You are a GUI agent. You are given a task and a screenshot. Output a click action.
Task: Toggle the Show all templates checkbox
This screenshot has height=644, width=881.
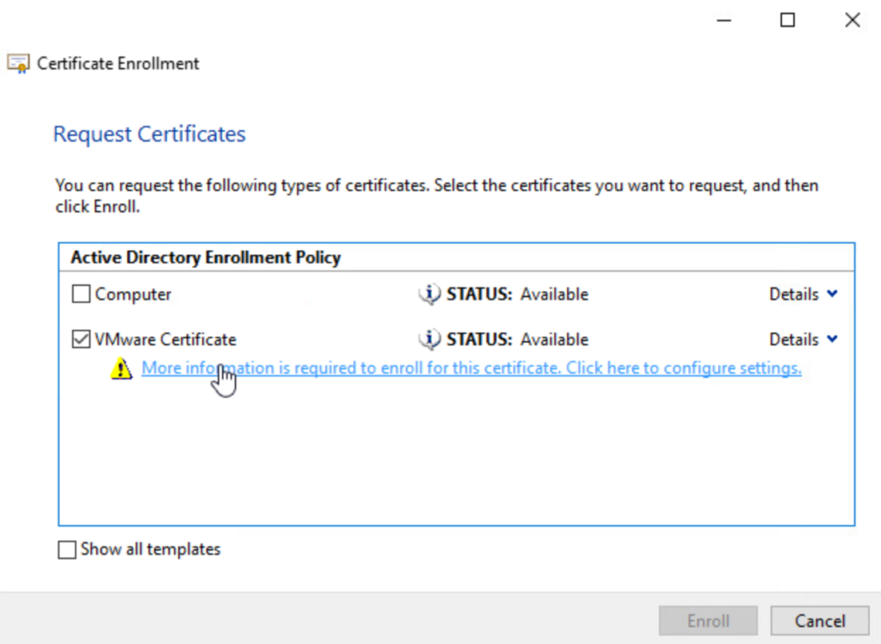click(67, 549)
